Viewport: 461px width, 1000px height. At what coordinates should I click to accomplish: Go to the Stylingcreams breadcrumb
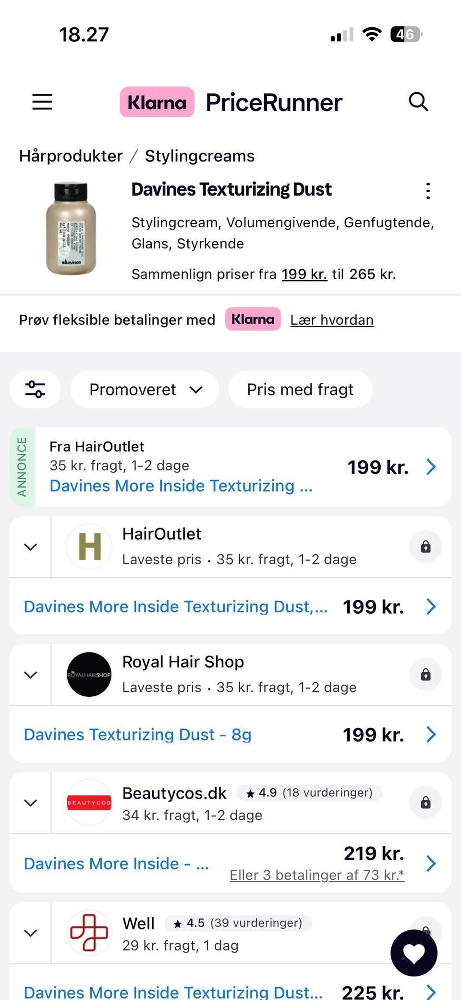[x=200, y=156]
